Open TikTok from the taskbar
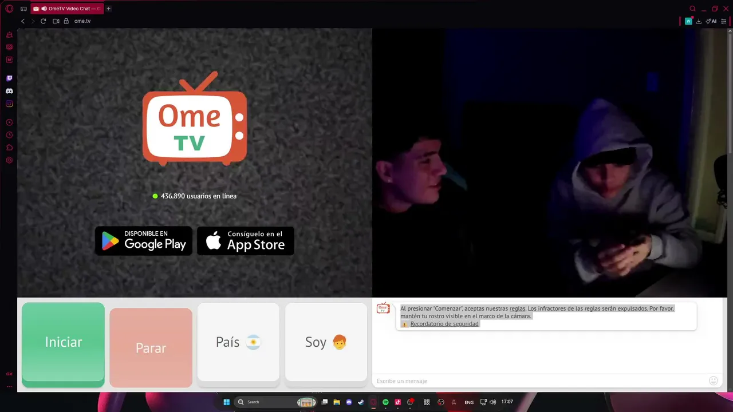Image resolution: width=733 pixels, height=412 pixels. 397,402
